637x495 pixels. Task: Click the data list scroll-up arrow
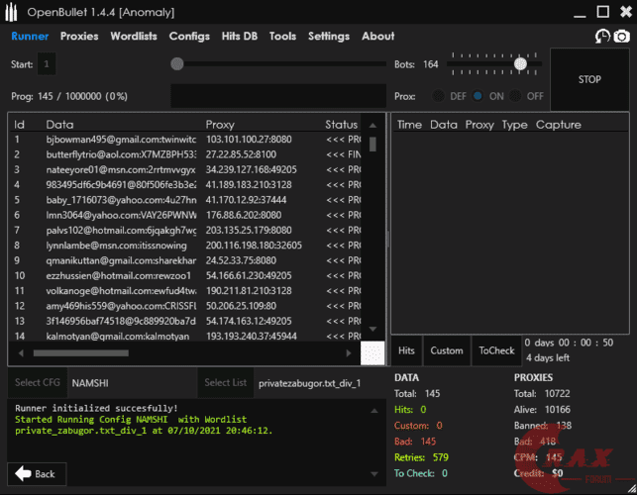point(372,126)
